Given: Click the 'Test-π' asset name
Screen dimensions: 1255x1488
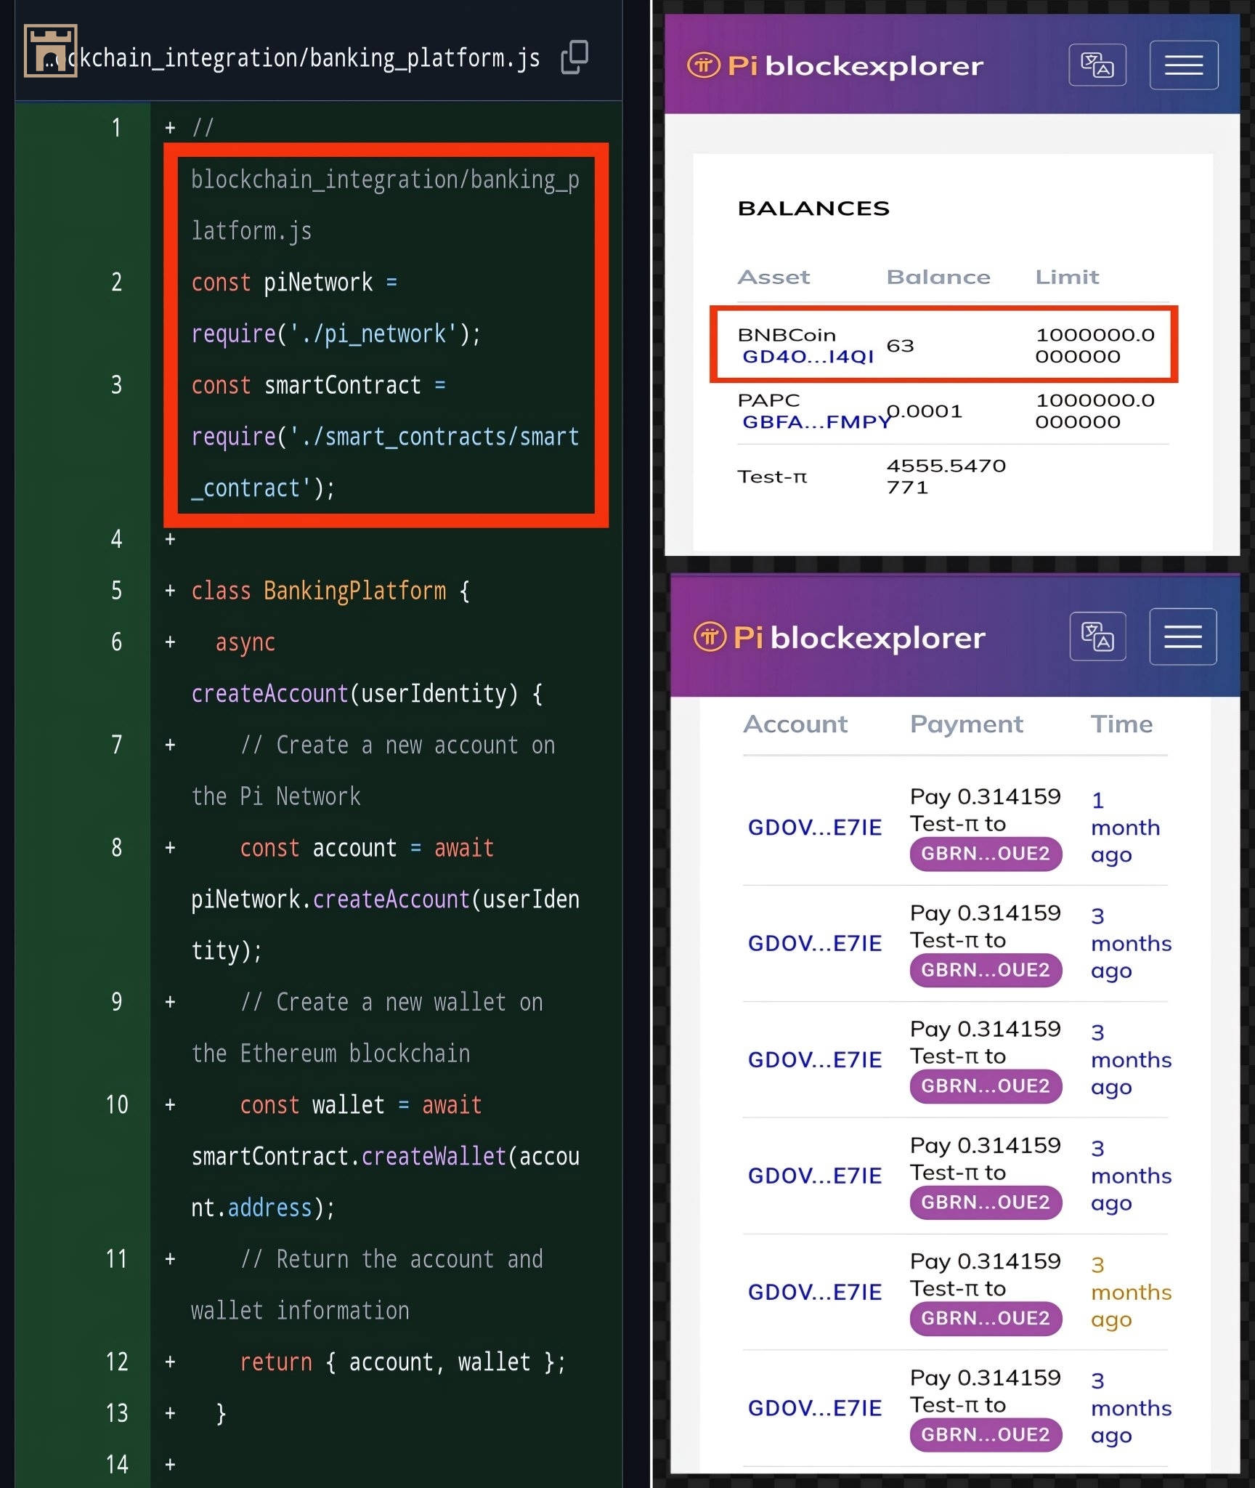Looking at the screenshot, I should pos(772,477).
